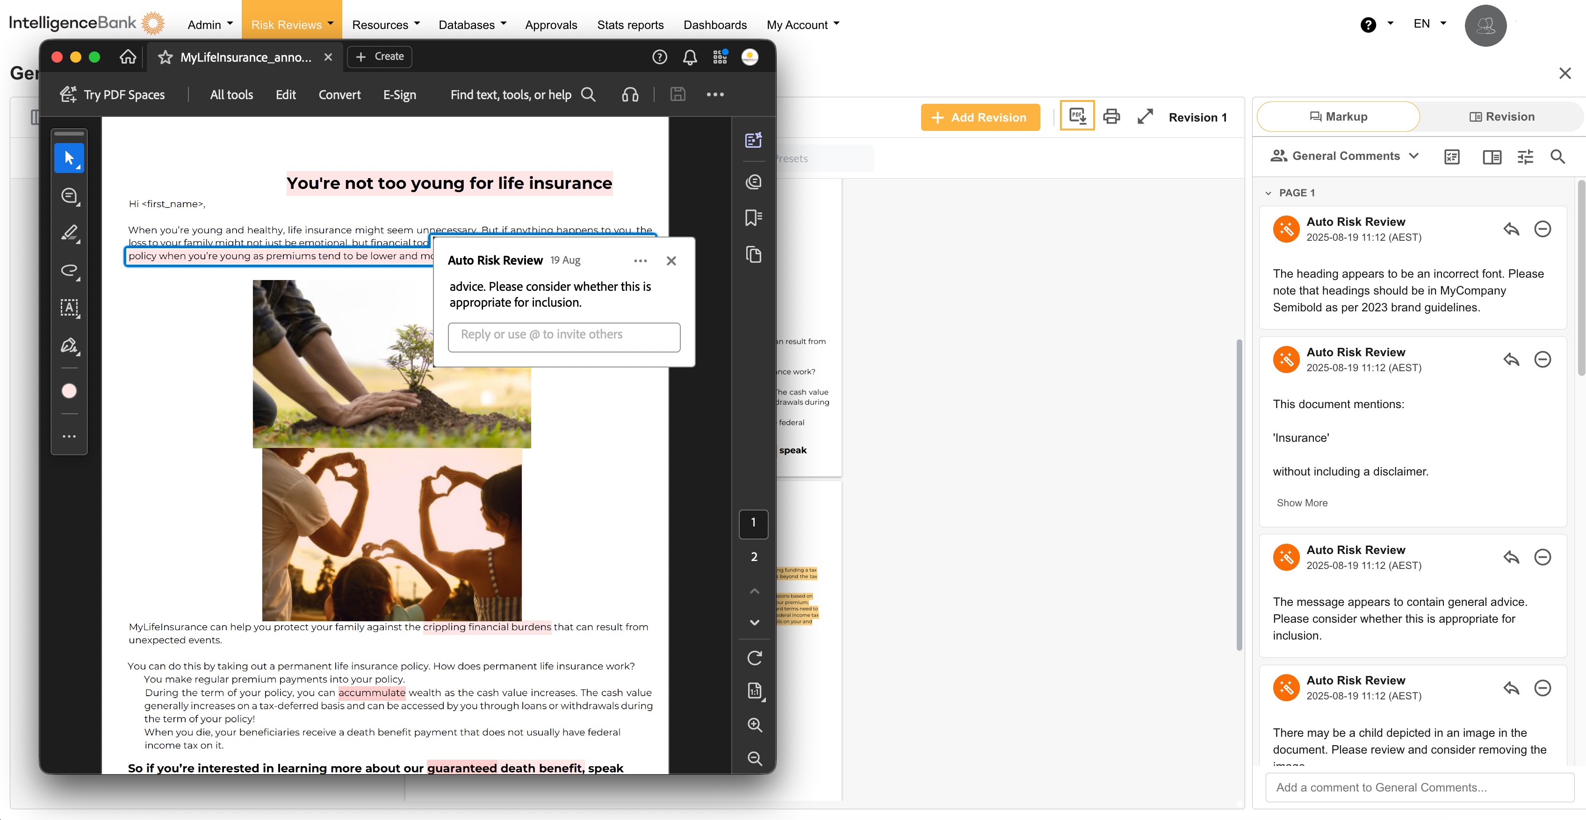Viewport: 1586px width, 820px height.
Task: Expand the General Comments dropdown
Action: pos(1345,156)
